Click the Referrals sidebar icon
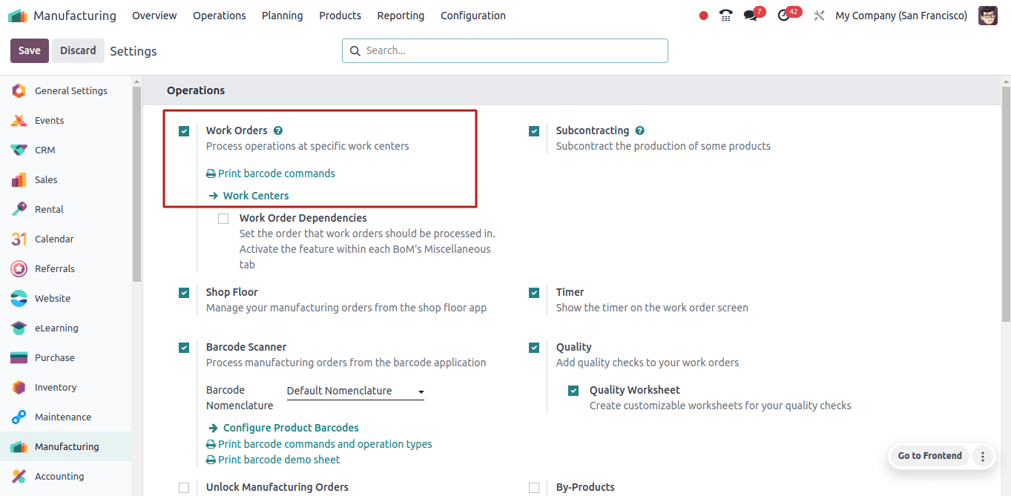This screenshot has width=1011, height=496. pyautogui.click(x=19, y=268)
